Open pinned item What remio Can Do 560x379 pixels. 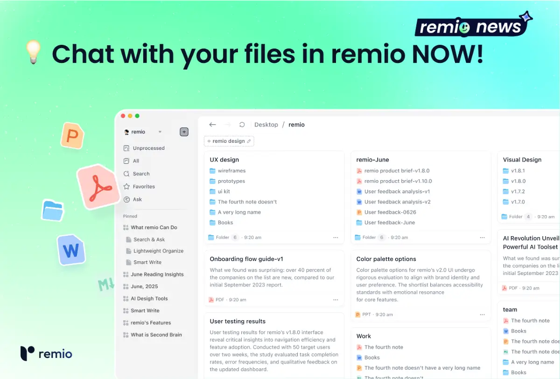[154, 227]
